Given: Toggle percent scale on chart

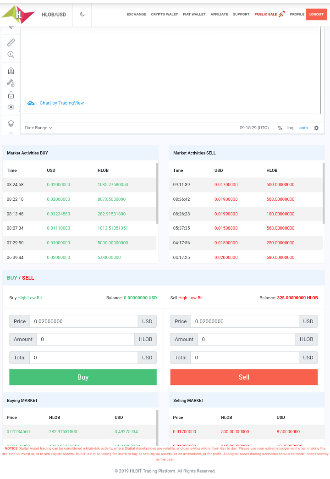Looking at the screenshot, I should pos(280,128).
